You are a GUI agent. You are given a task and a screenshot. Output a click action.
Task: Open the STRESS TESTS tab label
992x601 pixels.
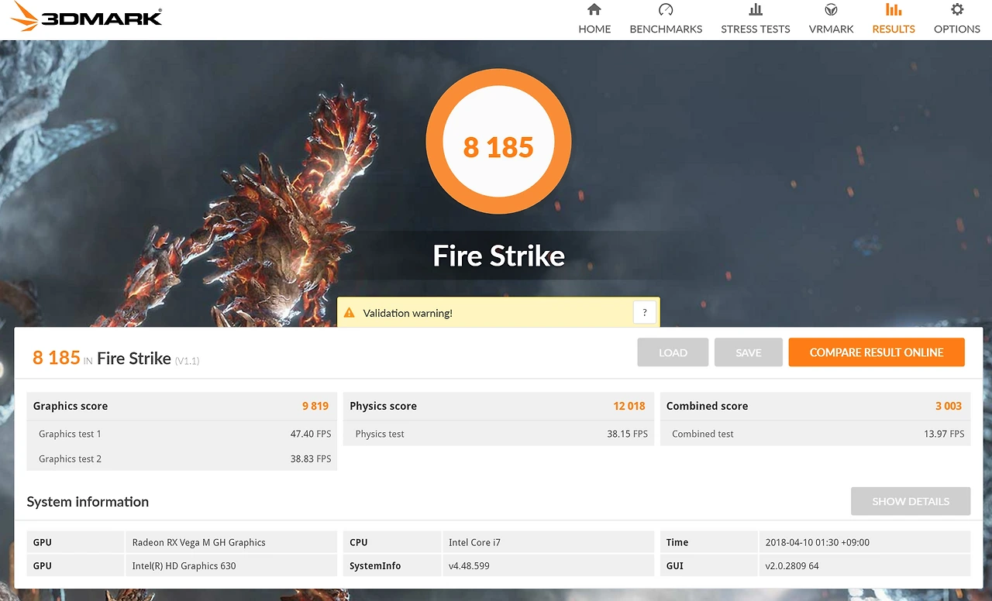point(756,29)
